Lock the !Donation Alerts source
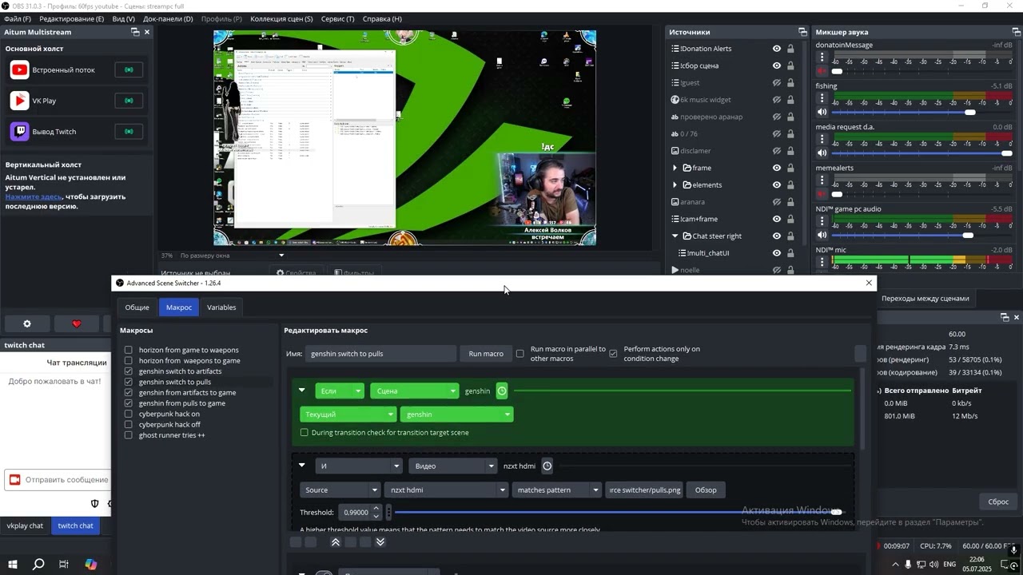Screen dimensions: 1023x575 point(790,49)
